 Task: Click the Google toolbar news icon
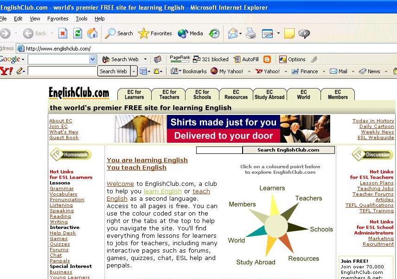tap(158, 59)
